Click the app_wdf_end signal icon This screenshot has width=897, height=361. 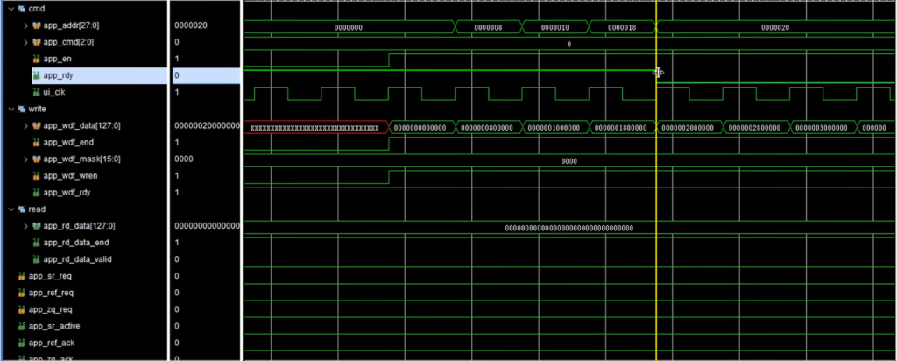(37, 143)
